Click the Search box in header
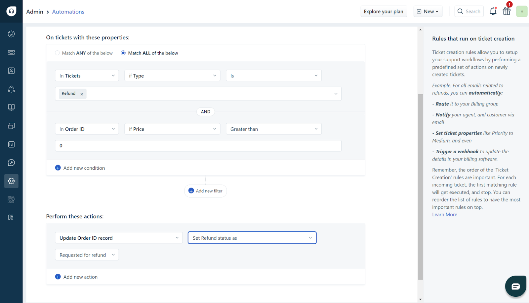529x303 pixels. point(469,11)
